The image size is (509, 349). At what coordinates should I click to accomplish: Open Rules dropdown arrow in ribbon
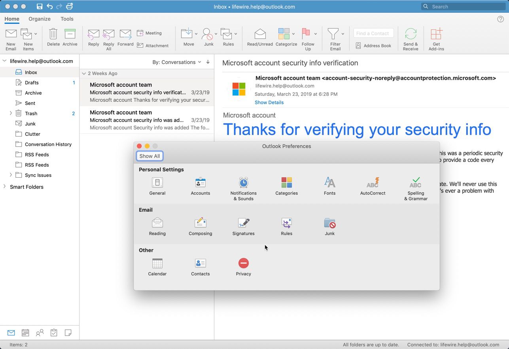point(236,34)
